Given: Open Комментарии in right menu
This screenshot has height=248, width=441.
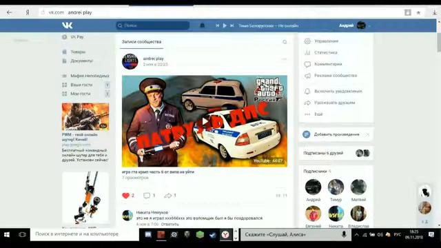Looking at the screenshot, I should 328,64.
